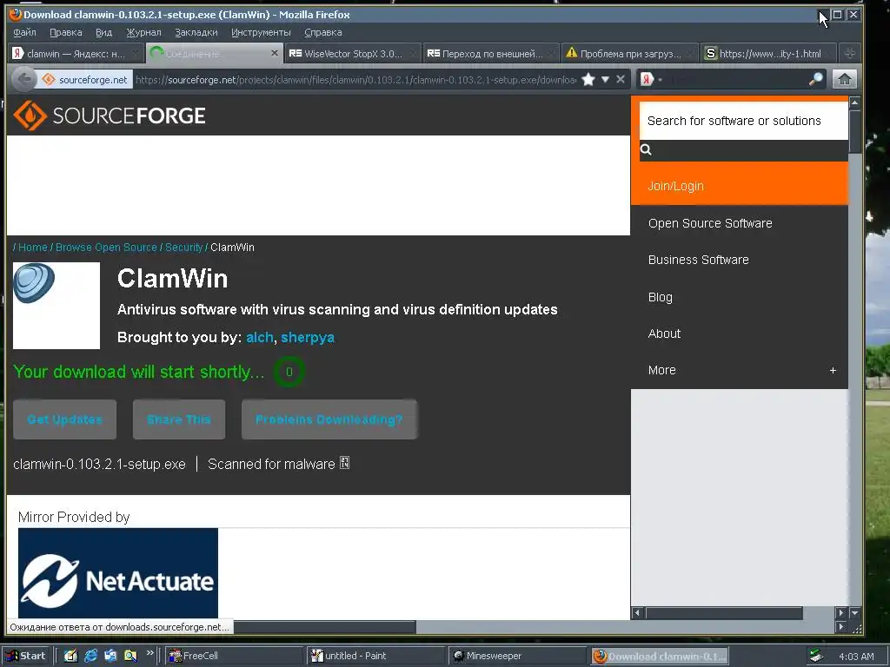This screenshot has width=890, height=667.
Task: Click the clamwin-0.103.2.1-setup.exe filename text
Action: [99, 464]
